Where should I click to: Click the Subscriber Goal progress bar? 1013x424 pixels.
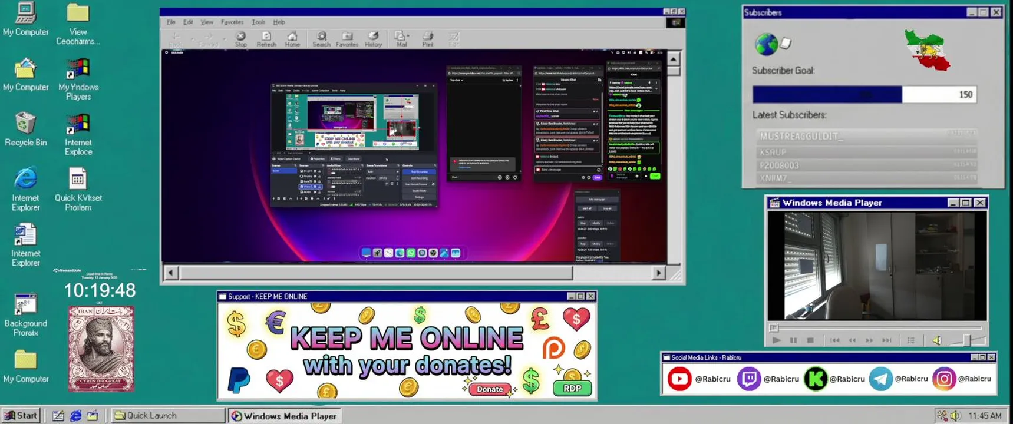point(864,95)
